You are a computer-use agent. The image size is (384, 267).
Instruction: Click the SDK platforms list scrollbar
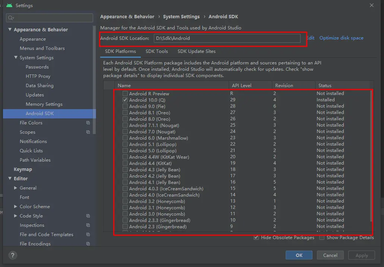pyautogui.click(x=371, y=157)
